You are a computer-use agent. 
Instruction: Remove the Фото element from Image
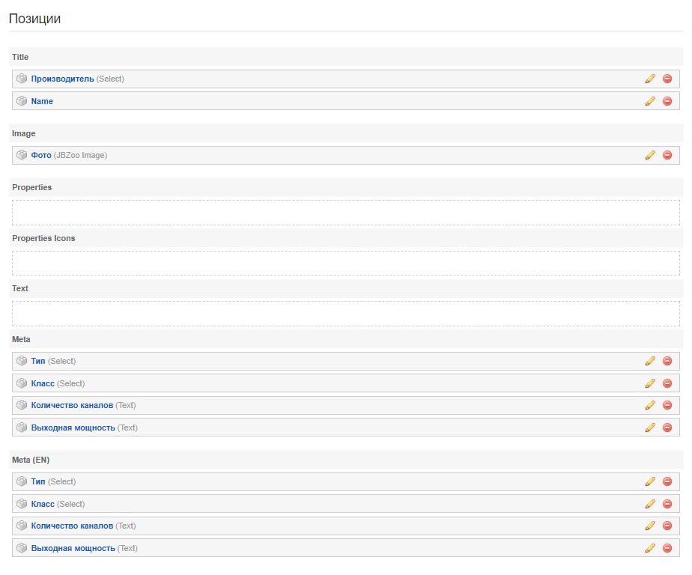pos(667,155)
